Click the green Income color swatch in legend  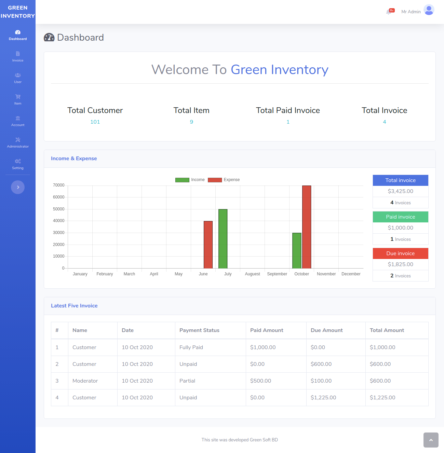[182, 179]
